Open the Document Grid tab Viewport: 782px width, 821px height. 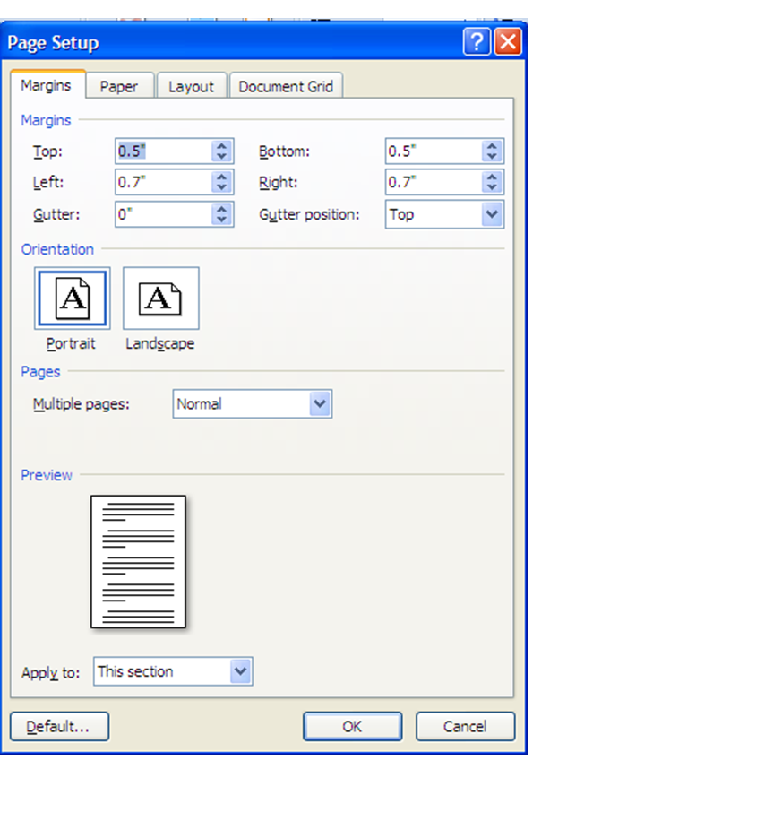point(286,86)
